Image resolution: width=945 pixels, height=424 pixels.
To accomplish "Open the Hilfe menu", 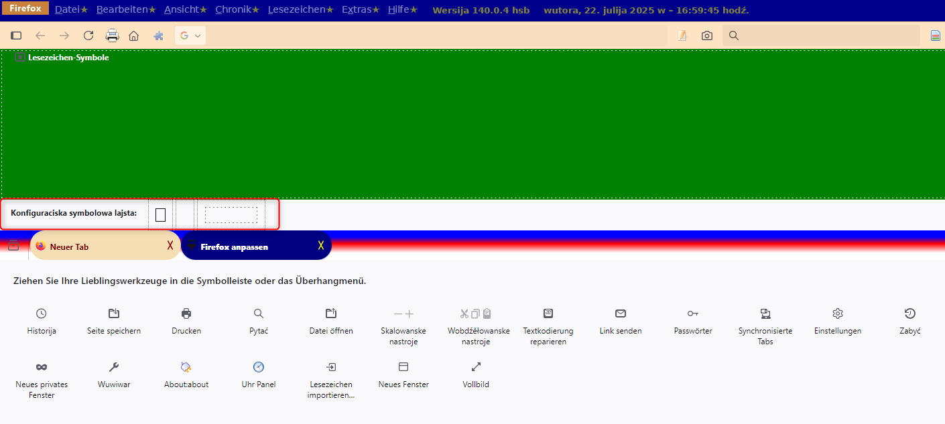I will coord(402,10).
